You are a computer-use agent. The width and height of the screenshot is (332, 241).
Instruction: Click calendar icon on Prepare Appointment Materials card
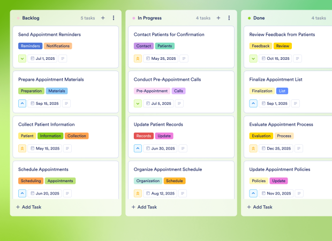pos(32,104)
